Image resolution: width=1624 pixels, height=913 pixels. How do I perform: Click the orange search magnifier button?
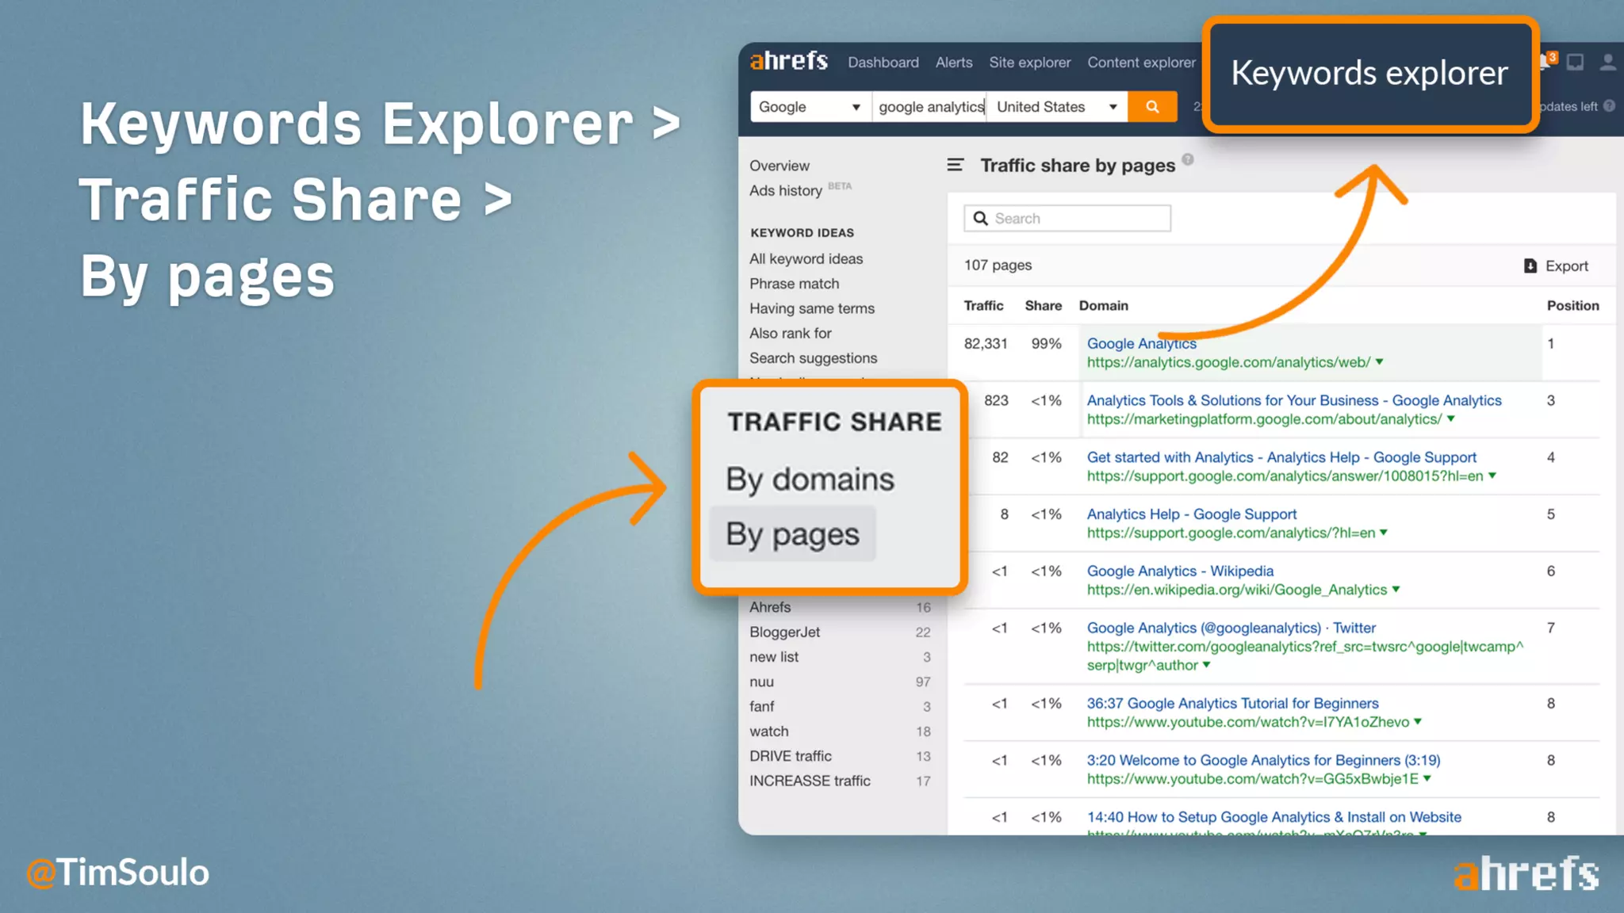tap(1152, 107)
